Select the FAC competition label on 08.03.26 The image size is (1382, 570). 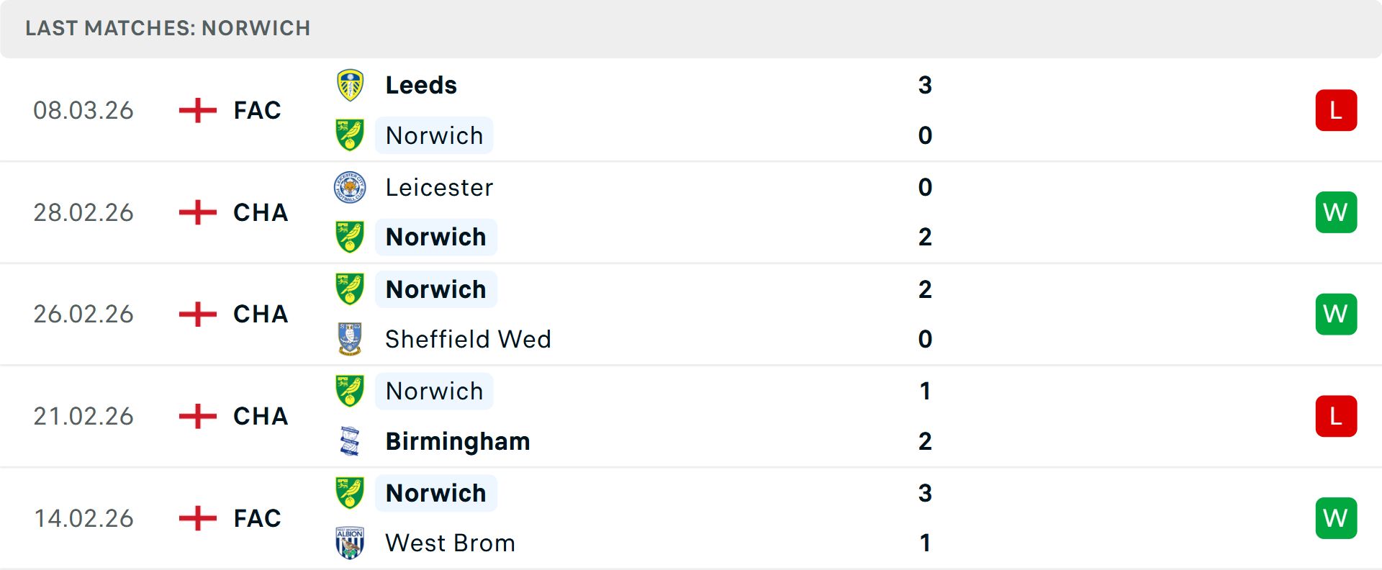pyautogui.click(x=257, y=110)
